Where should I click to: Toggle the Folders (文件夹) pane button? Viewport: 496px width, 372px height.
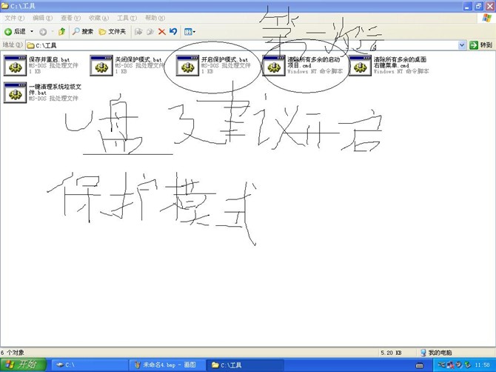coord(113,32)
